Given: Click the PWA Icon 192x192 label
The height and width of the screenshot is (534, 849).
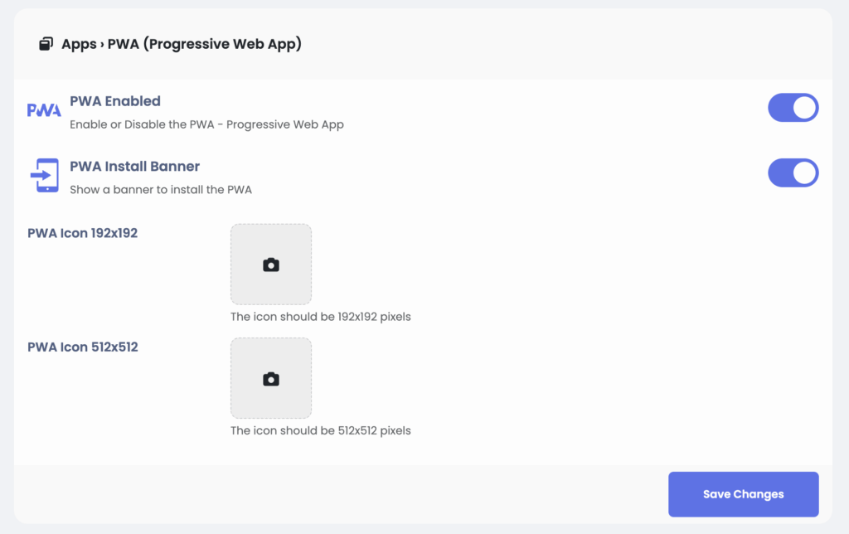Looking at the screenshot, I should coord(83,233).
